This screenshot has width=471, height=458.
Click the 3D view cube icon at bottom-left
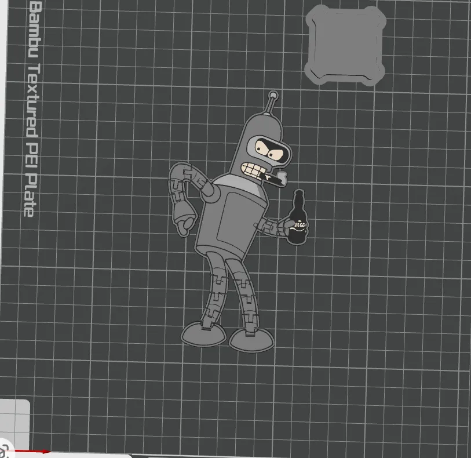pyautogui.click(x=3, y=452)
